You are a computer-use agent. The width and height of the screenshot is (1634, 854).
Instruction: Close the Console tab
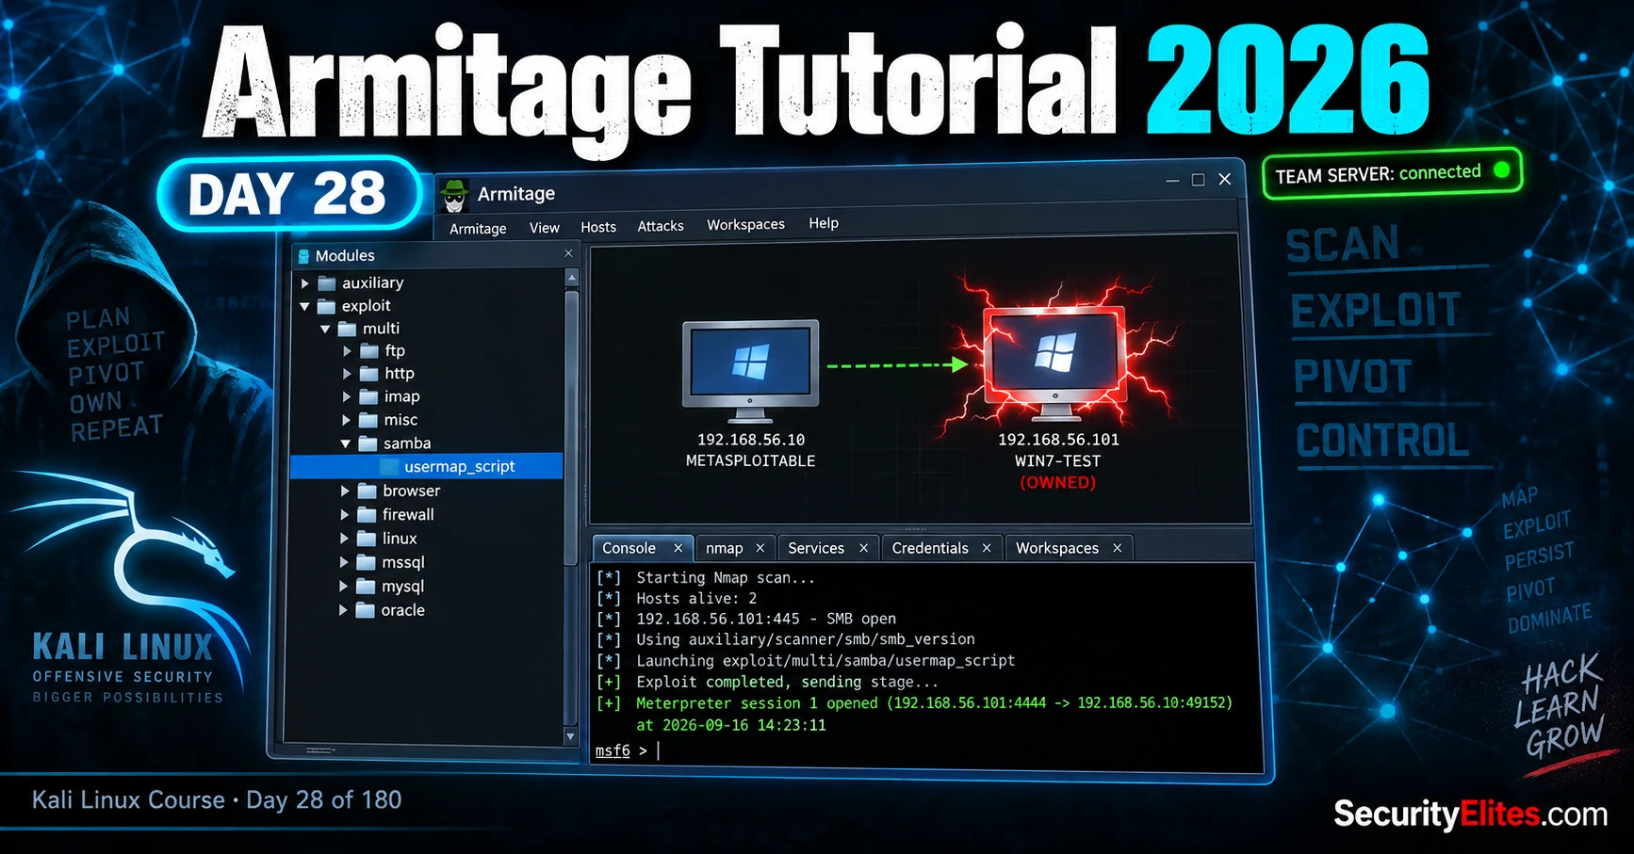tap(678, 548)
